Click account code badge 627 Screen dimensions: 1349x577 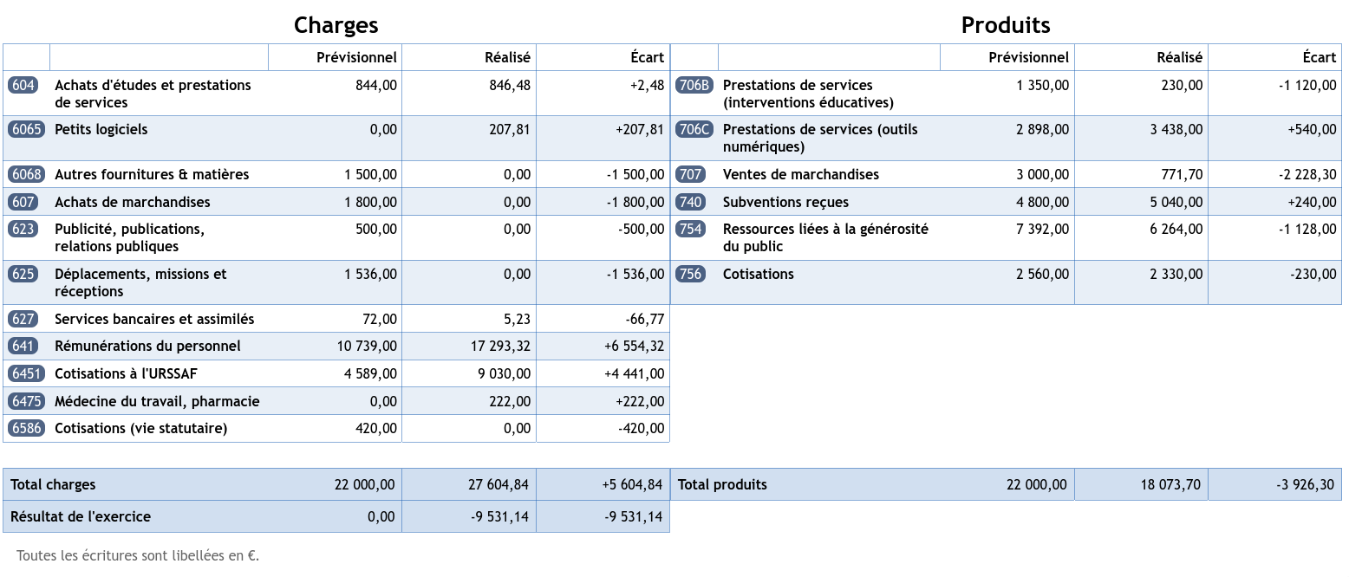[23, 319]
